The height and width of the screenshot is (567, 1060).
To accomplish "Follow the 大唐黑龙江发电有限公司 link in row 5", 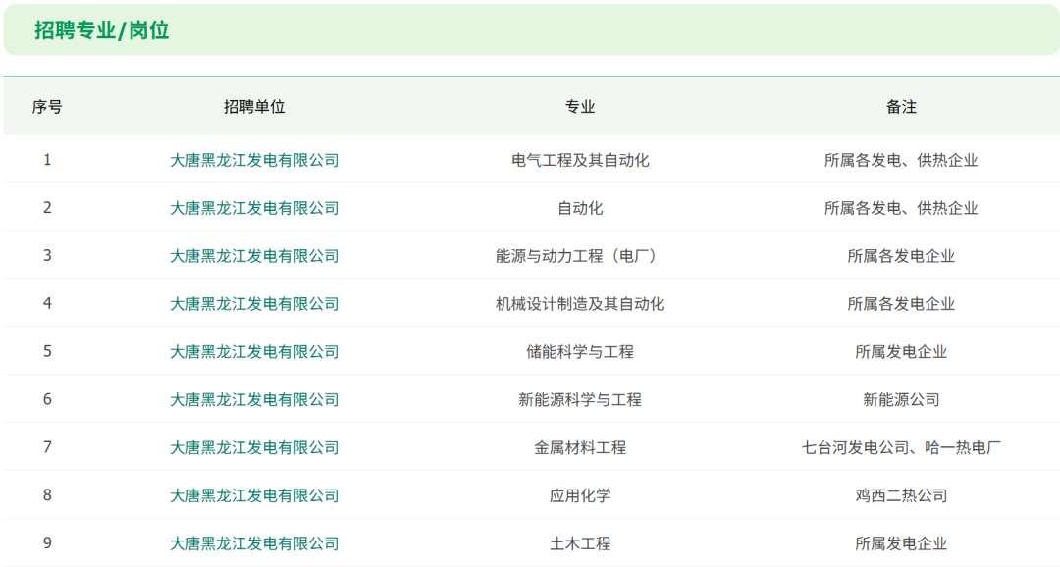I will pyautogui.click(x=254, y=352).
